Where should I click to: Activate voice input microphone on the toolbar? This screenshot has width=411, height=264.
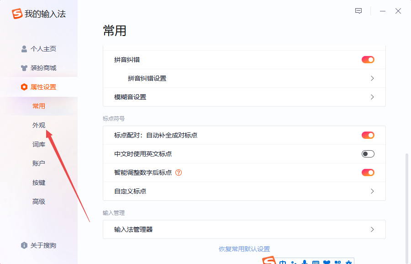click(305, 261)
